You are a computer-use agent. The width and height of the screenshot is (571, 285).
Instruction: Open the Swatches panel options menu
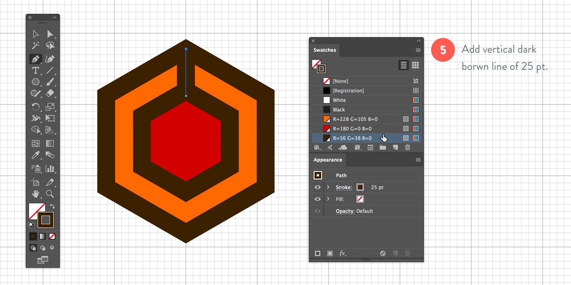click(418, 50)
